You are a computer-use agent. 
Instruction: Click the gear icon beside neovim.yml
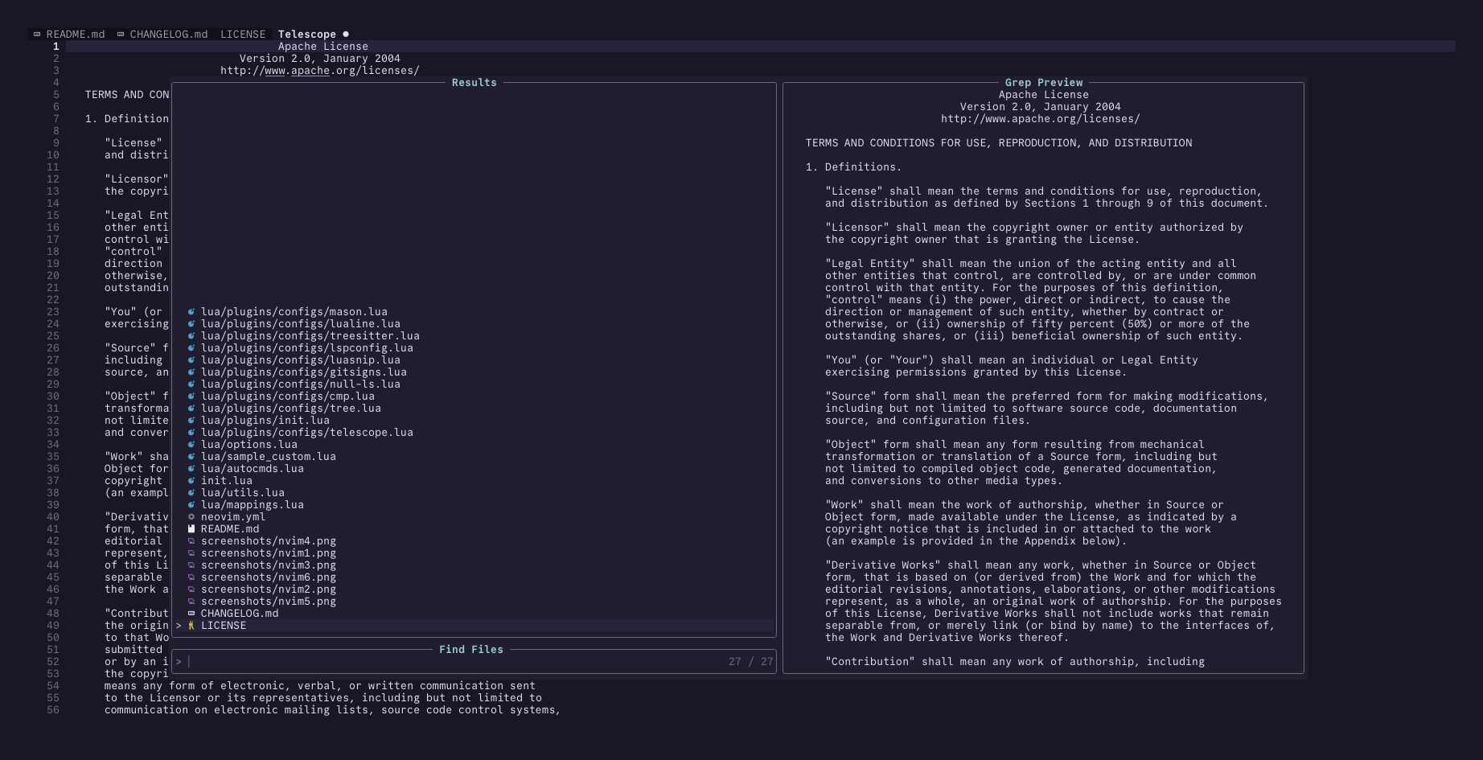point(191,517)
